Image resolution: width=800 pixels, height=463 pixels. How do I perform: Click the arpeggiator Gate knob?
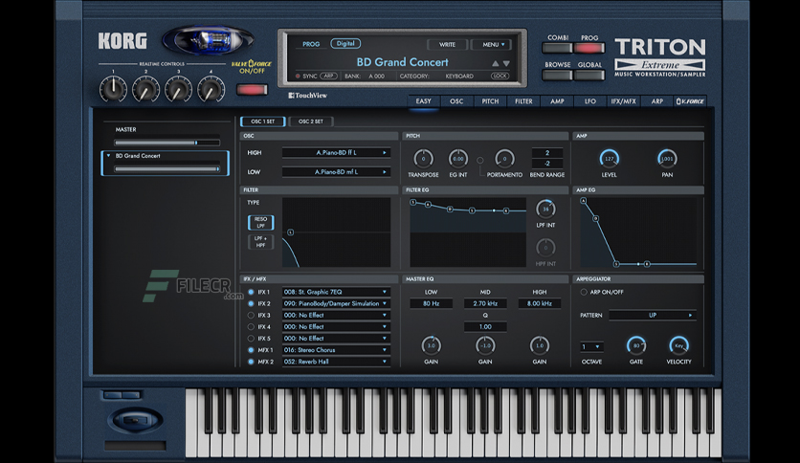pyautogui.click(x=636, y=345)
